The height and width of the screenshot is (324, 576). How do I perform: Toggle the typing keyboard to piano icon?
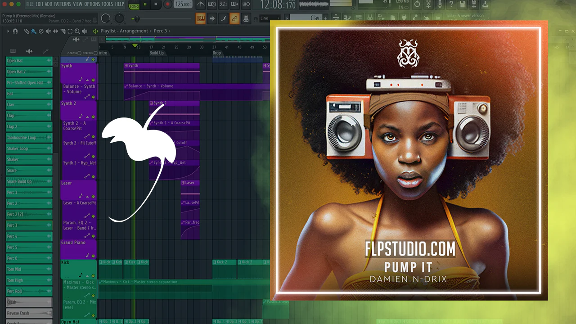click(201, 18)
